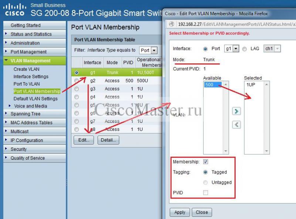
Task: Click the 500U membership cell for g2
Action: pyautogui.click(x=142, y=81)
